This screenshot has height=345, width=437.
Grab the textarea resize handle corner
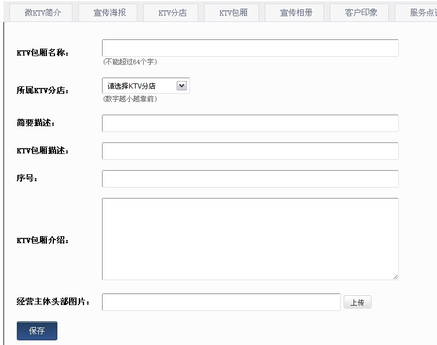[395, 277]
